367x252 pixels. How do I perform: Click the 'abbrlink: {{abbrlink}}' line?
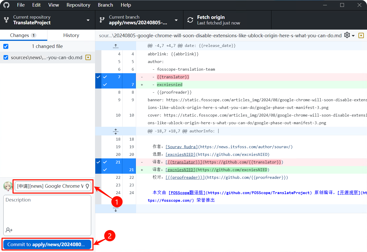(x=173, y=54)
